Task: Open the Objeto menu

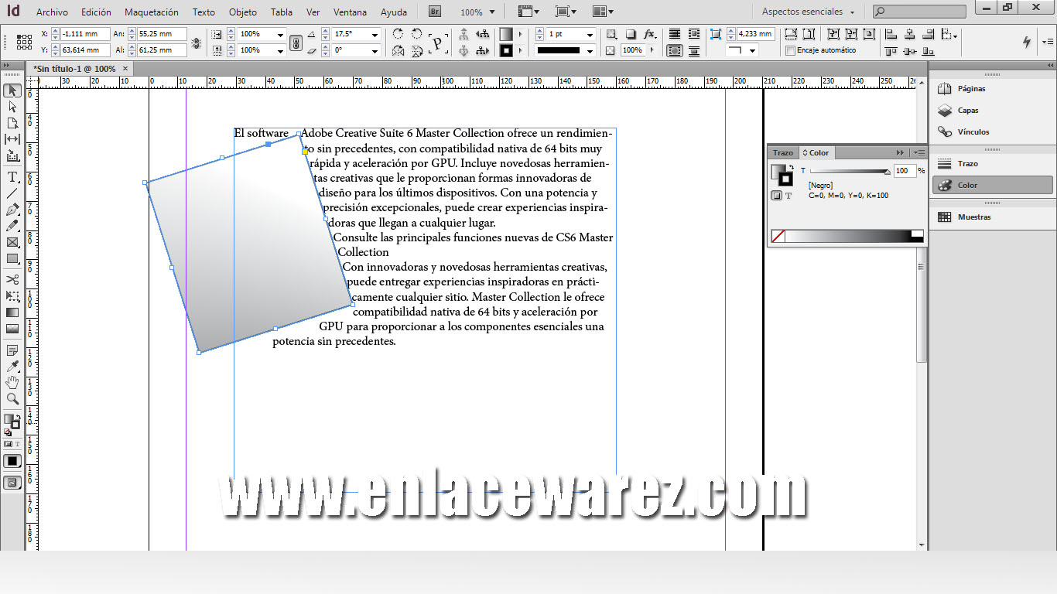Action: pyautogui.click(x=243, y=12)
